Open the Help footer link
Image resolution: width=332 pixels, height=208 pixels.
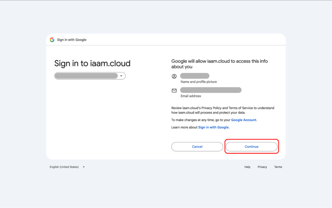click(x=247, y=167)
